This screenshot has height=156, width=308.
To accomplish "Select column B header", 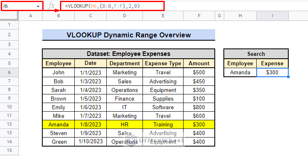I will tap(59, 16).
